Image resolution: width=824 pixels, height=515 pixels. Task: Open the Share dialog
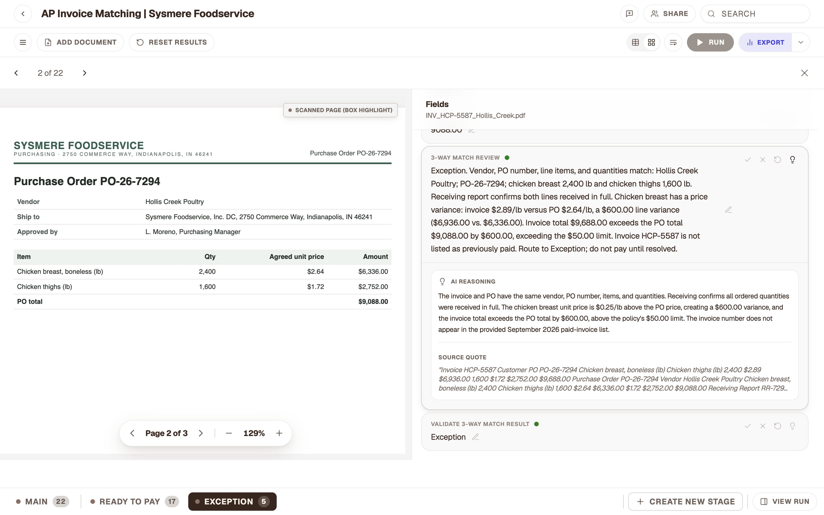click(x=669, y=14)
